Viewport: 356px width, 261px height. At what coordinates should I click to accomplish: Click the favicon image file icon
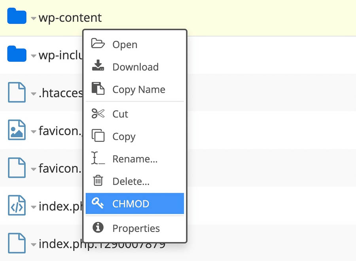[17, 130]
